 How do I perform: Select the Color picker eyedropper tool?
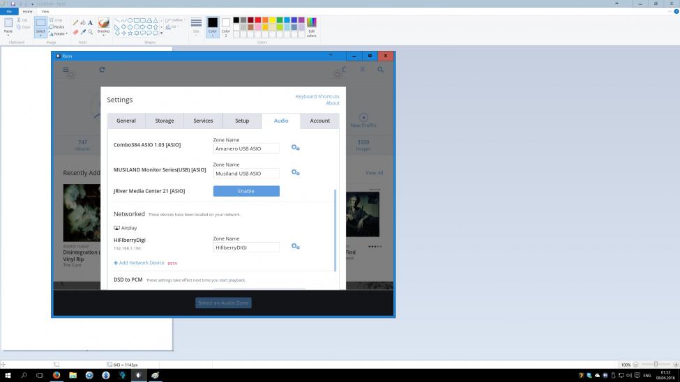point(83,32)
